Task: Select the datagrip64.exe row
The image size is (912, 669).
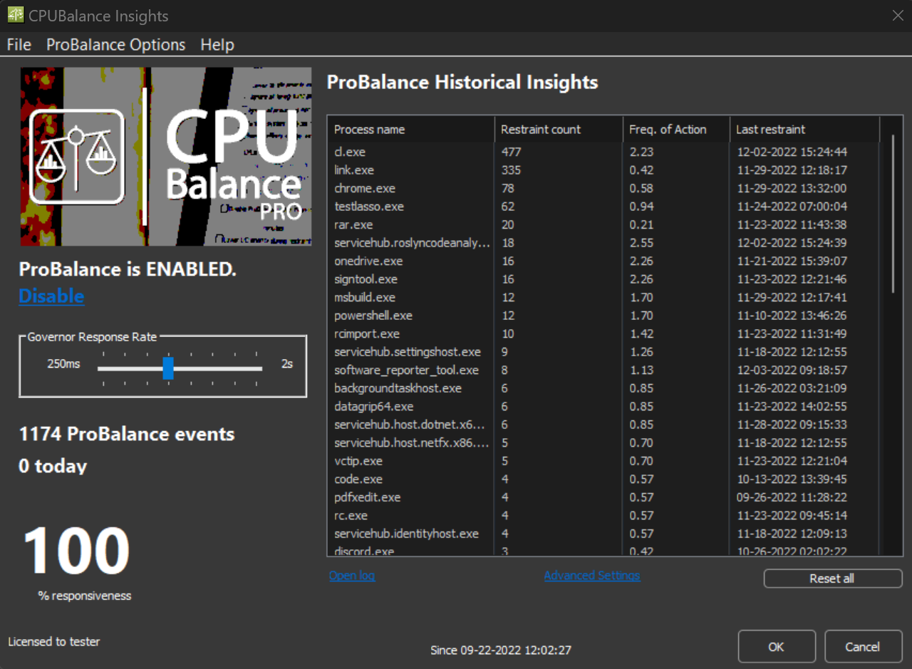Action: click(603, 406)
